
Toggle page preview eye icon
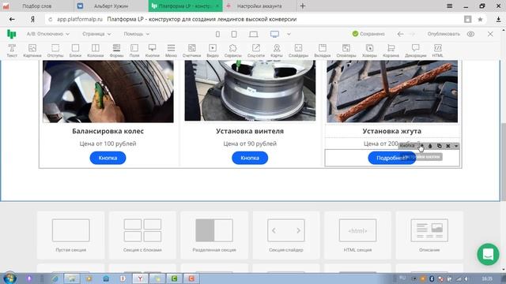pos(471,34)
